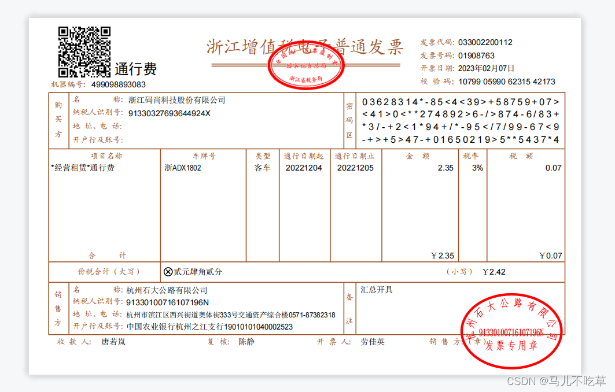Click the 开票人 label
This screenshot has width=615, height=392.
[334, 342]
